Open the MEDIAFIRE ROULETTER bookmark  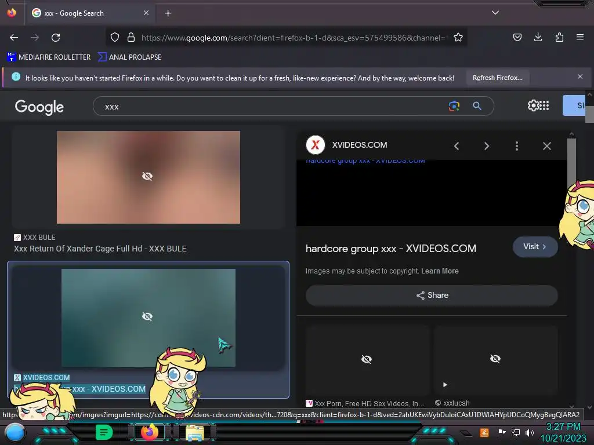pyautogui.click(x=49, y=57)
